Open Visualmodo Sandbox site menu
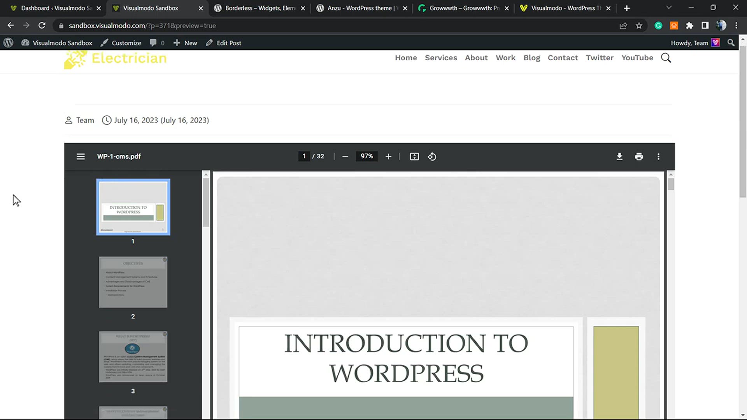Image resolution: width=747 pixels, height=420 pixels. tap(57, 43)
